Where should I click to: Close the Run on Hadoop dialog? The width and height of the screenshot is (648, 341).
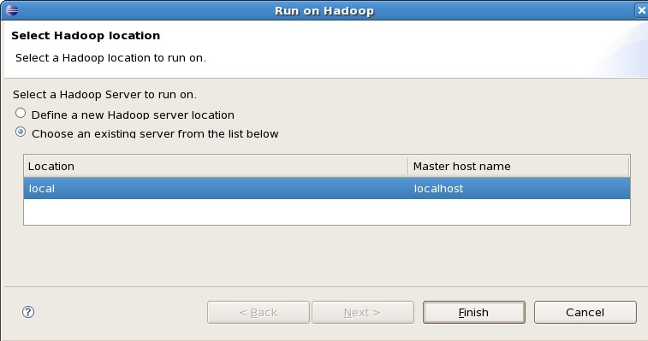pyautogui.click(x=641, y=10)
